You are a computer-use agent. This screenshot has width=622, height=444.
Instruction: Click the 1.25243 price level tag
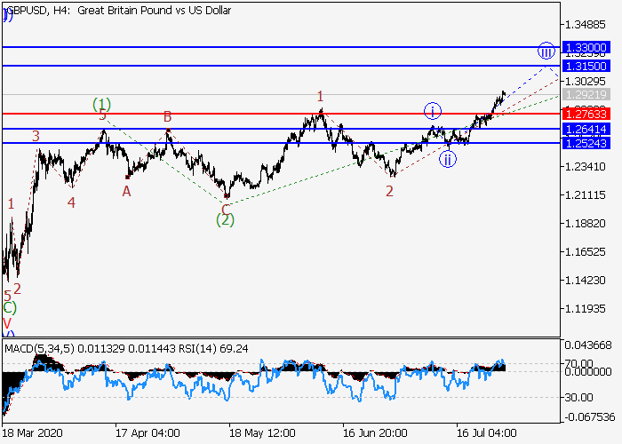pyautogui.click(x=585, y=144)
